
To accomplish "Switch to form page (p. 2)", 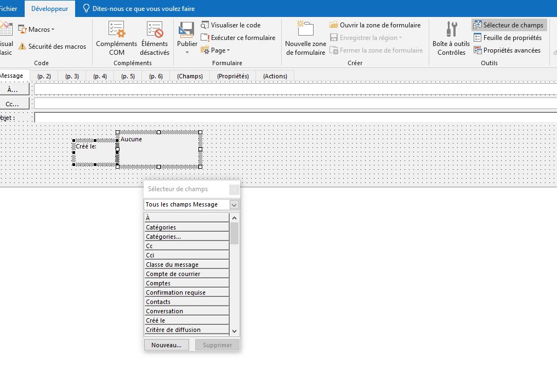I will click(x=44, y=76).
